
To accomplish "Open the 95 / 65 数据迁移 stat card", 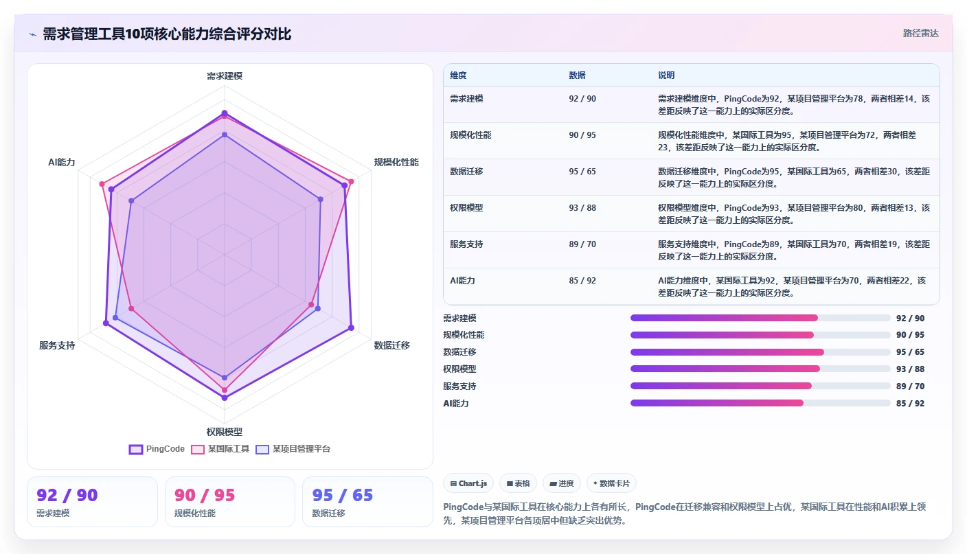I will click(367, 502).
